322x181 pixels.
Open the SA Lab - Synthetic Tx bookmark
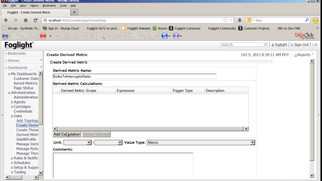[x=21, y=28]
